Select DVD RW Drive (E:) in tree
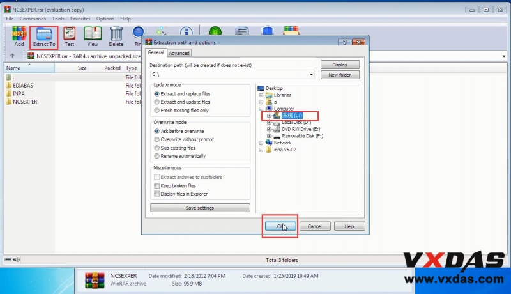 point(301,129)
